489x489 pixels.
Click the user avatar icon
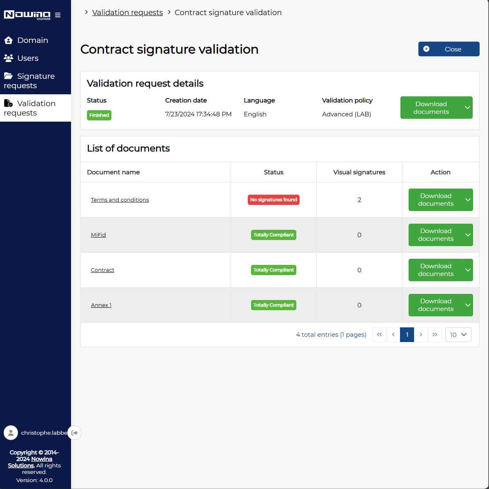click(x=11, y=433)
